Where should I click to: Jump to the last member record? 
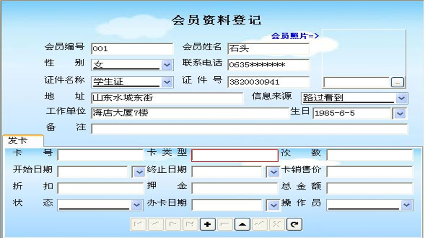click(191, 224)
